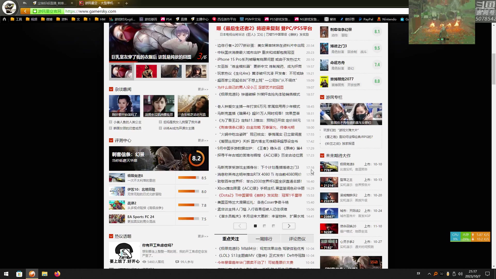This screenshot has height=279, width=496.
Task: Open the 你有开工焦虑症吗 topic
Action: tap(158, 245)
